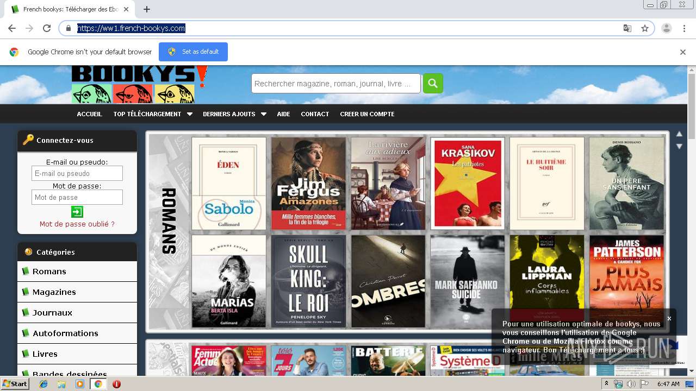Viewport: 696px width, 391px height.
Task: Click Mot de passe oublié link
Action: (x=77, y=224)
